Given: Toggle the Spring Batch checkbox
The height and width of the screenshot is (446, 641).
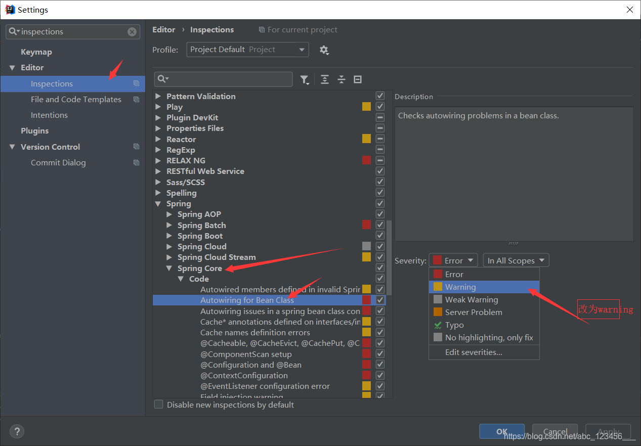Looking at the screenshot, I should click(x=380, y=225).
